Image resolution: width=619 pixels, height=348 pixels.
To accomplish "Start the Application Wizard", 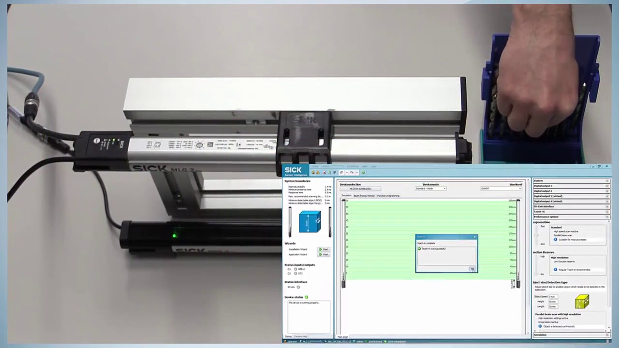I will coord(324,254).
